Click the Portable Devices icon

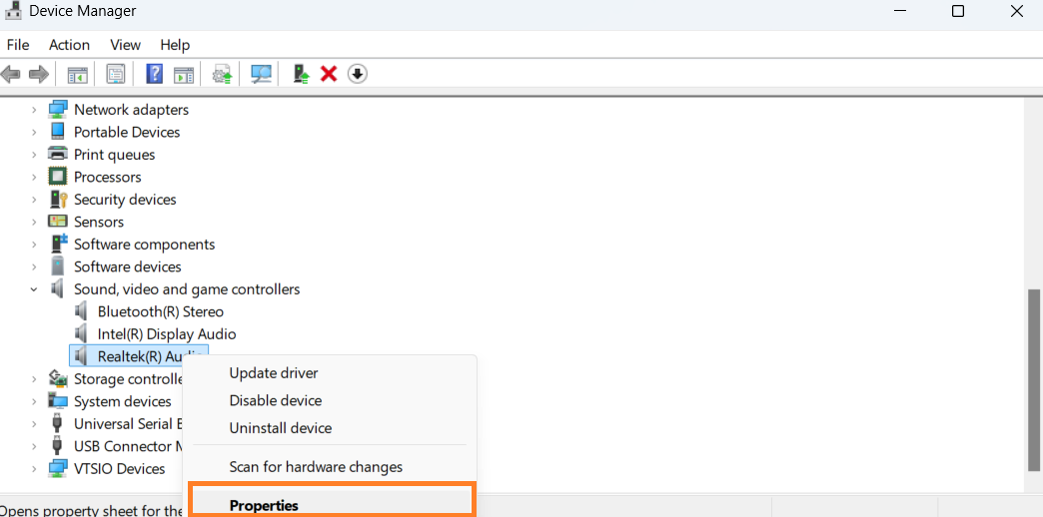point(58,132)
